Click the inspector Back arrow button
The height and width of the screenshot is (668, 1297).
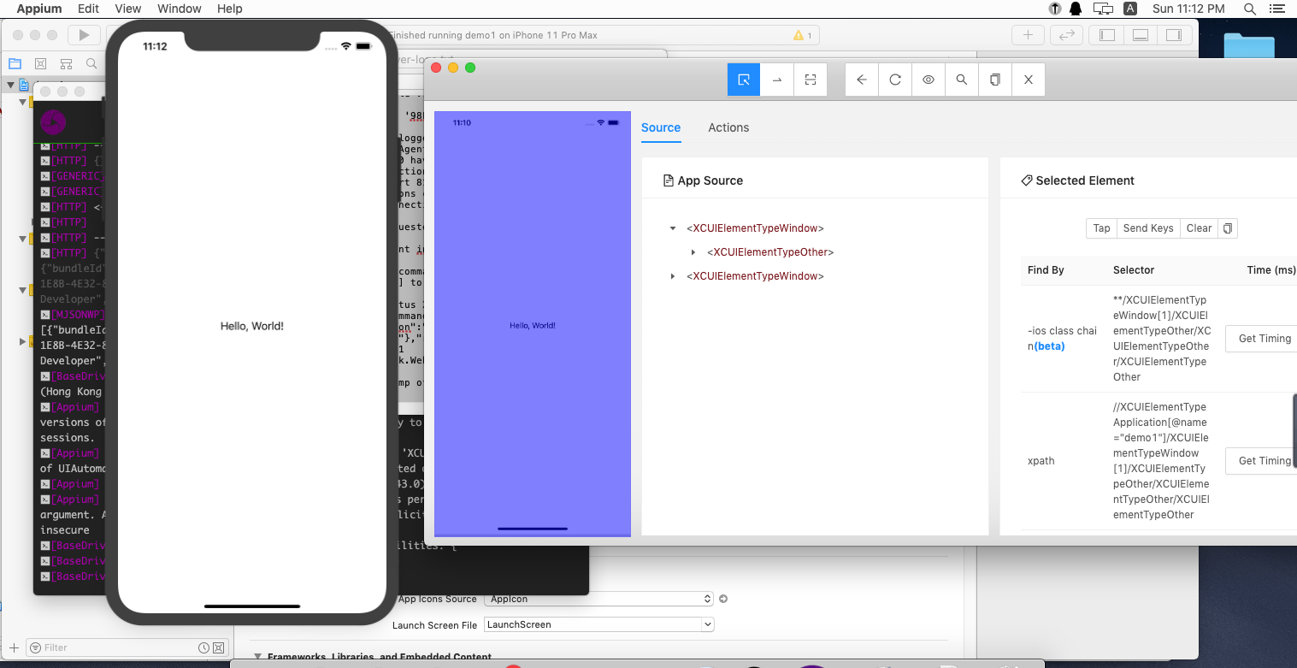pos(862,80)
